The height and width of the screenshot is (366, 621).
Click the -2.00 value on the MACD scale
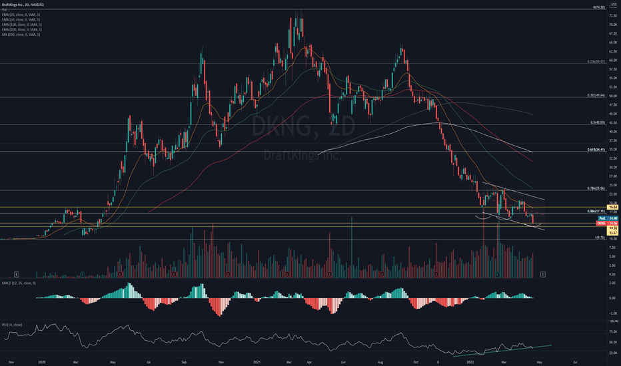coord(612,313)
